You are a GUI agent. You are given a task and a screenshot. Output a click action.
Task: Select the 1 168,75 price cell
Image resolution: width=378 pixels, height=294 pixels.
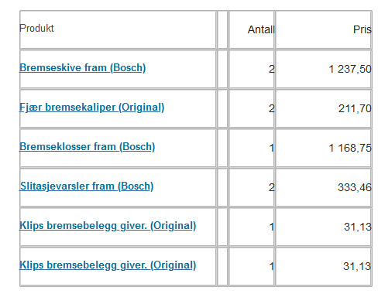tap(350, 148)
